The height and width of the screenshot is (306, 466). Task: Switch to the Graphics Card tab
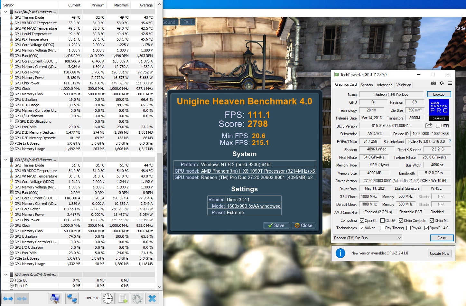tap(346, 84)
